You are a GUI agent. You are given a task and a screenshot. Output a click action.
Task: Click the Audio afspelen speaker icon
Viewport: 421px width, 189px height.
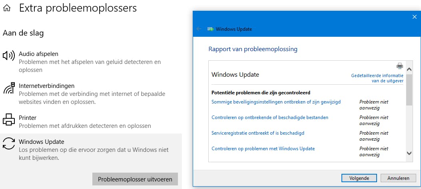pos(8,56)
